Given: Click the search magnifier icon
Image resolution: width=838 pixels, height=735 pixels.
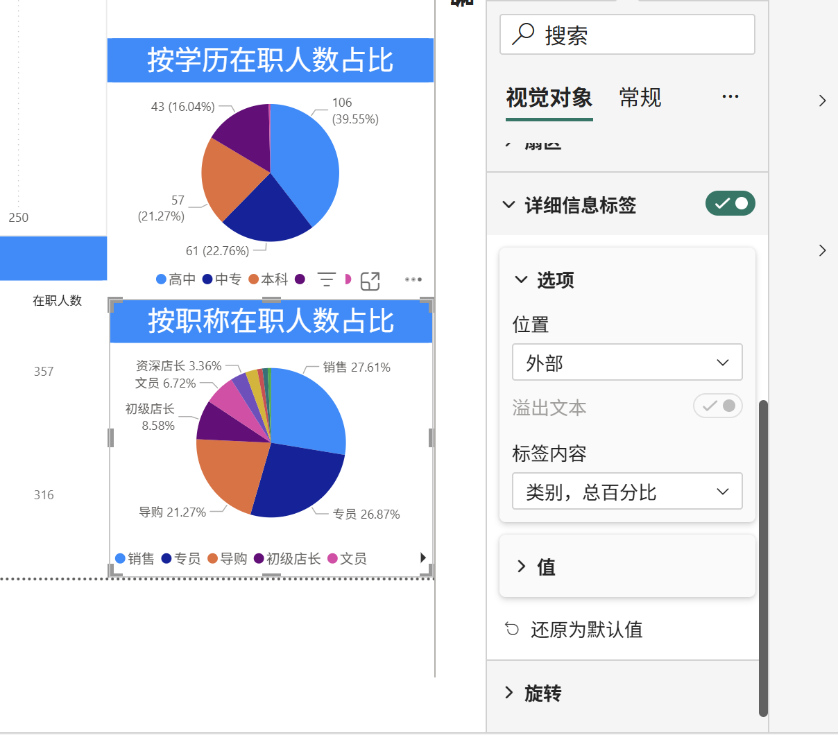Looking at the screenshot, I should (523, 34).
